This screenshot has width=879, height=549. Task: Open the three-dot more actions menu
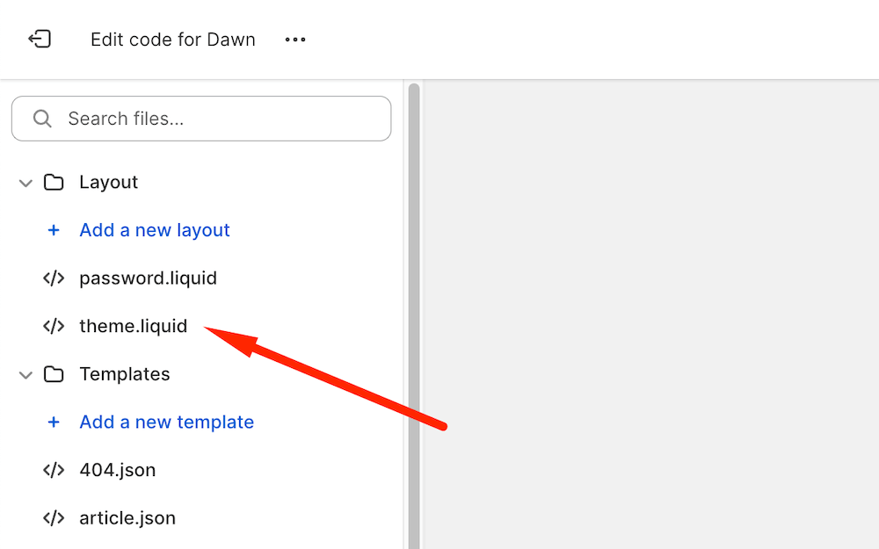click(295, 40)
